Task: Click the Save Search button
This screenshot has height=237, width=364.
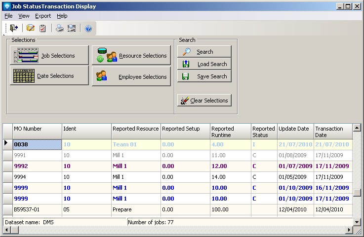Action: click(204, 76)
